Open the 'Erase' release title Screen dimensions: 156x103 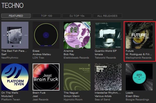[x=36, y=51]
